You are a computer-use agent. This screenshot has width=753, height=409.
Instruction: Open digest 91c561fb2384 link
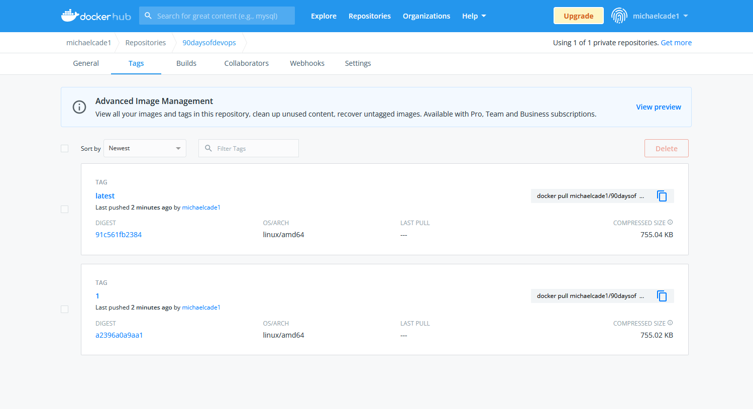tap(119, 235)
